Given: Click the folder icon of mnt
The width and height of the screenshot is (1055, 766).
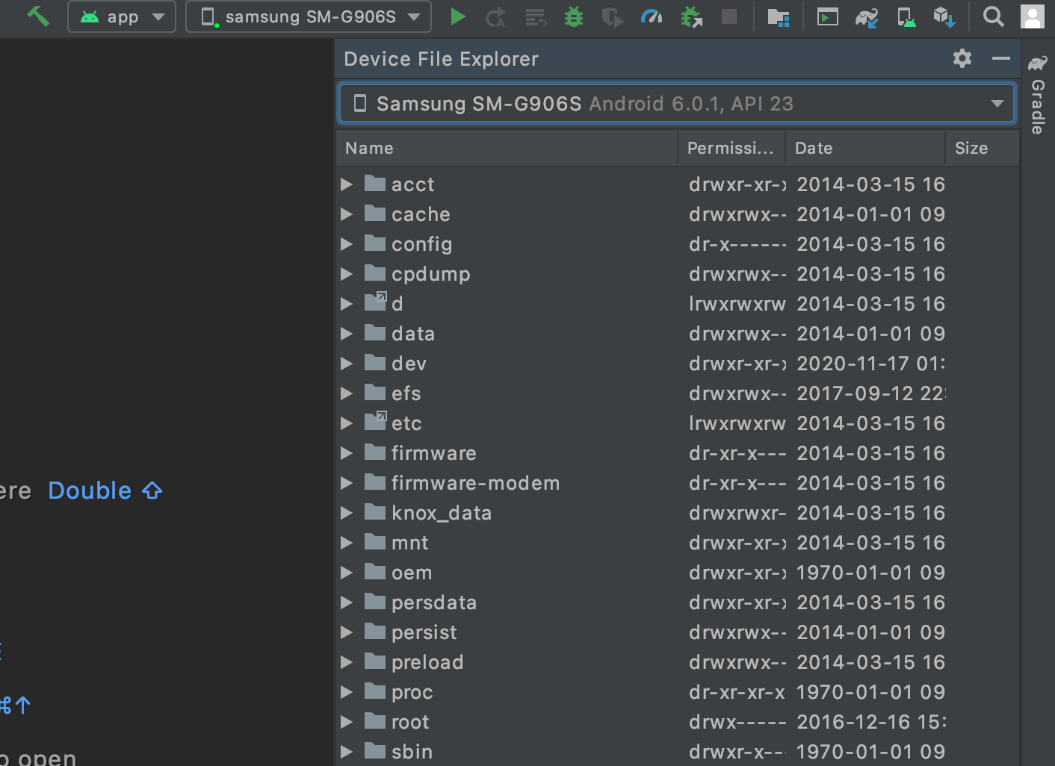Looking at the screenshot, I should (x=375, y=541).
